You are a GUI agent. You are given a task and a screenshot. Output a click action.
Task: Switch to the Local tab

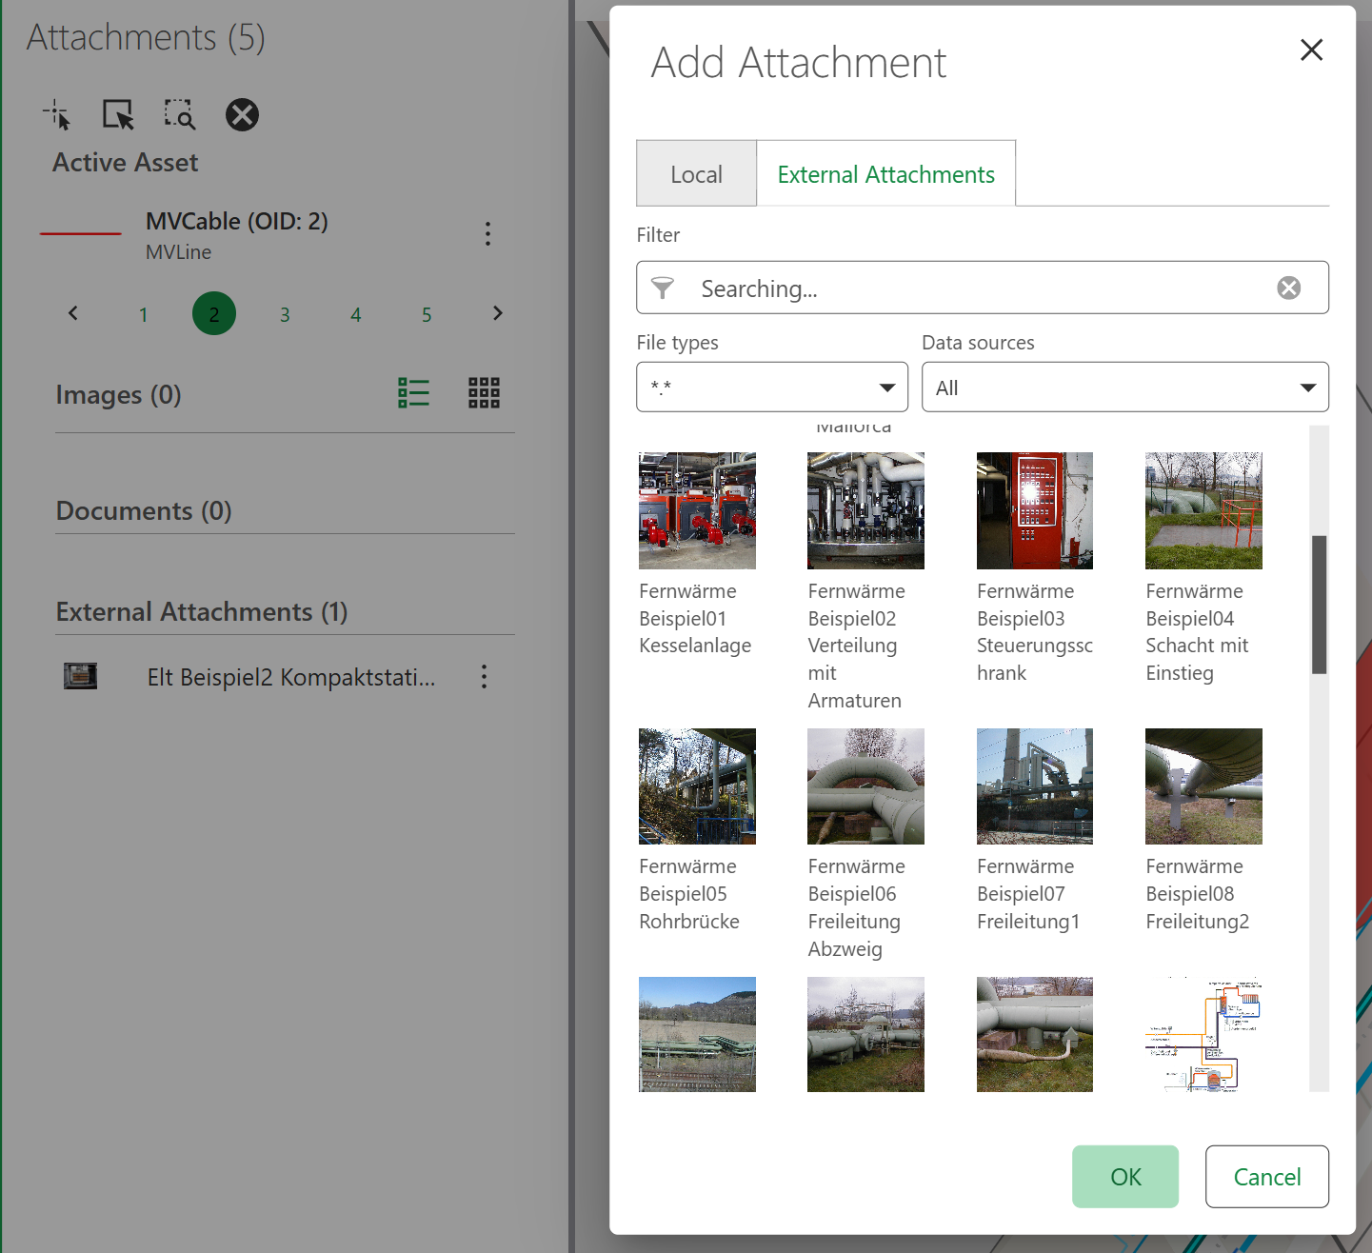click(x=696, y=173)
